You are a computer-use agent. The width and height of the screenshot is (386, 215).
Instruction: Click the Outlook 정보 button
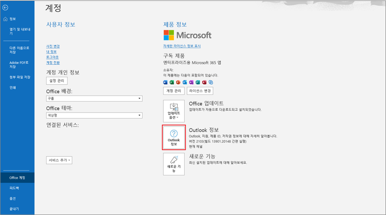point(174,138)
